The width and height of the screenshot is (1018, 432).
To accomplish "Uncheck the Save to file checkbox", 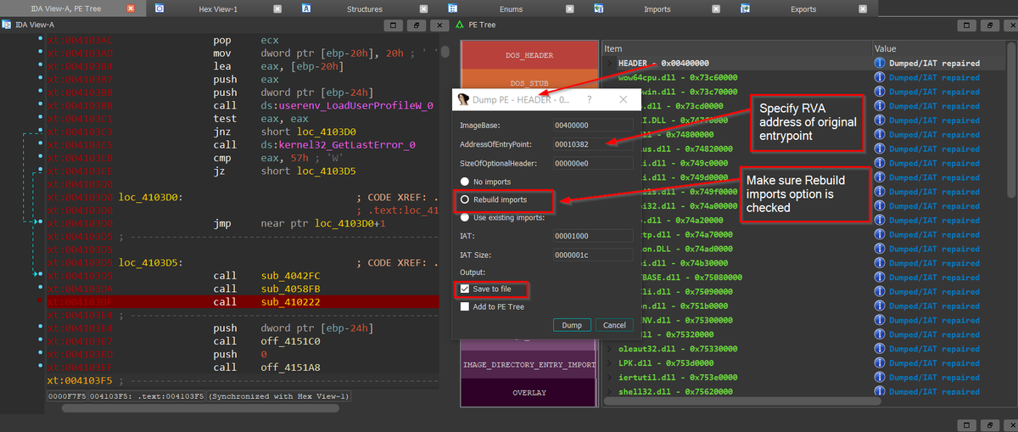I will (x=464, y=289).
